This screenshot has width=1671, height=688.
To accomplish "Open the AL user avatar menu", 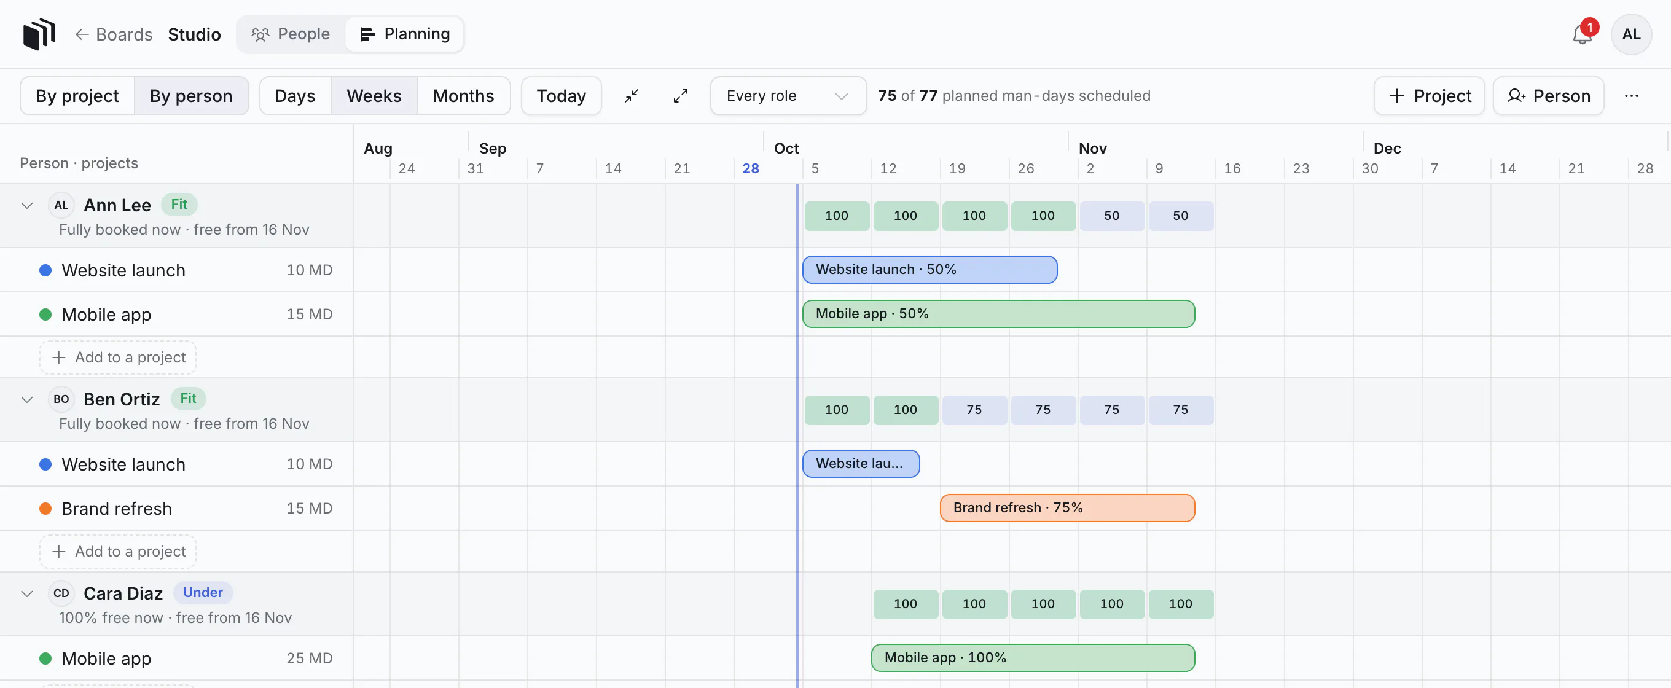I will point(1631,34).
